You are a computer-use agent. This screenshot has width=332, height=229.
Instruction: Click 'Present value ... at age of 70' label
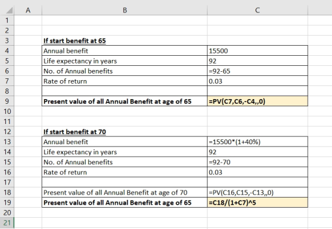click(x=116, y=193)
